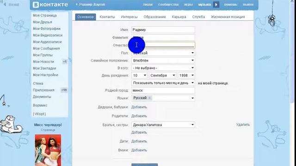Open the люди header menu

148,5
